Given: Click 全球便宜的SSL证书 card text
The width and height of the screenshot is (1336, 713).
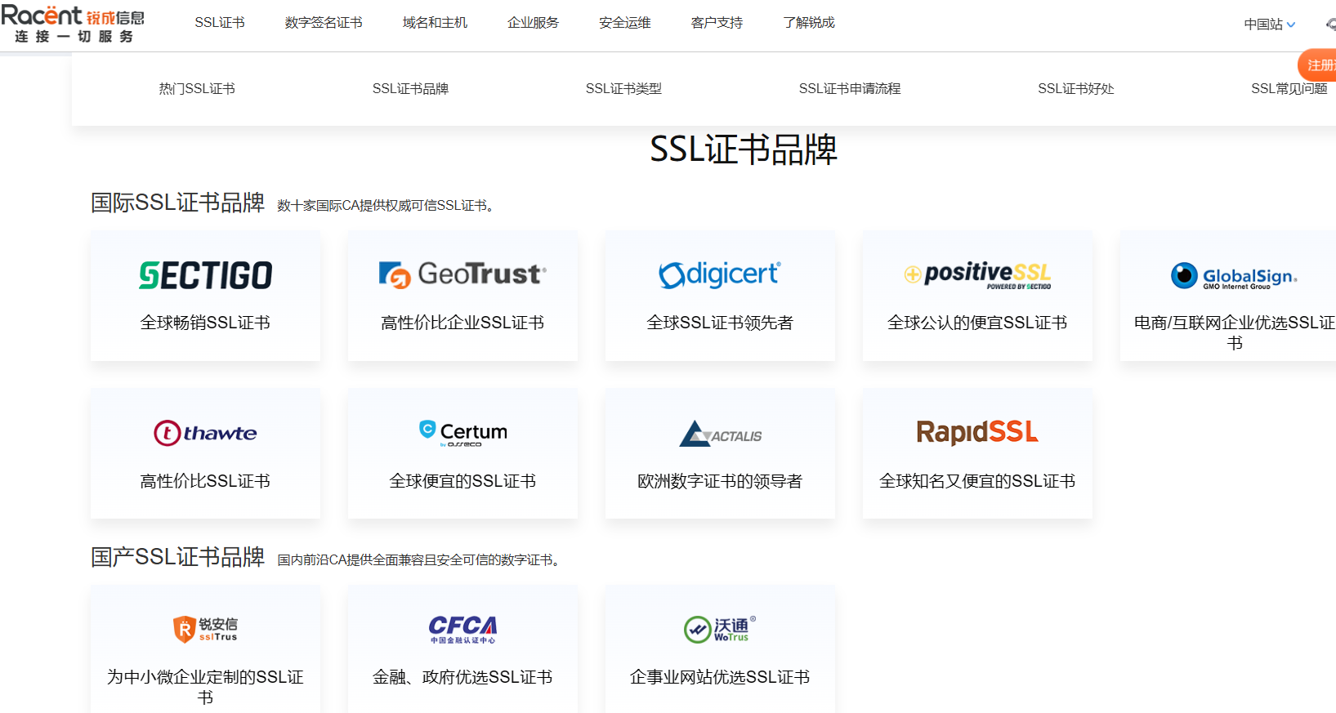Looking at the screenshot, I should (462, 481).
